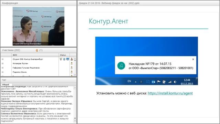Click the presenter avatar icon for Студия СКБ Контур
This screenshot has height=124, width=220.
coord(72,59)
